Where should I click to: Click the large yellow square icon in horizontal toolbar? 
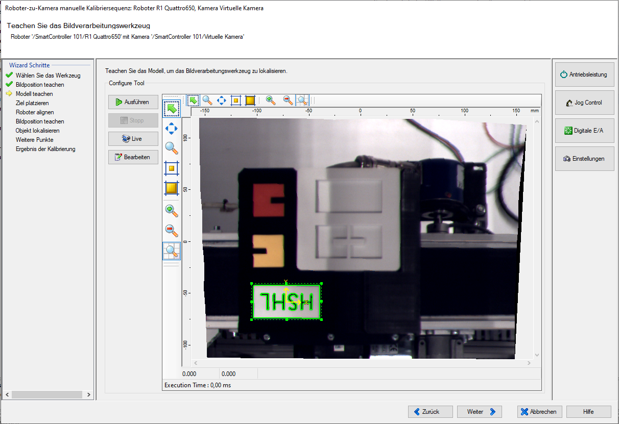[250, 101]
